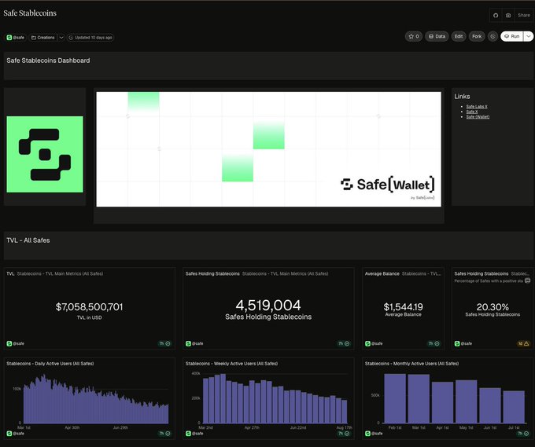Click the 7h badge on Daily Active Users chart

coord(164,434)
